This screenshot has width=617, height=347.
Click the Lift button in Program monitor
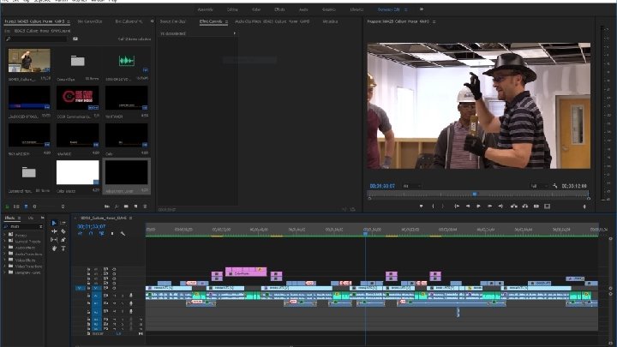tap(514, 206)
